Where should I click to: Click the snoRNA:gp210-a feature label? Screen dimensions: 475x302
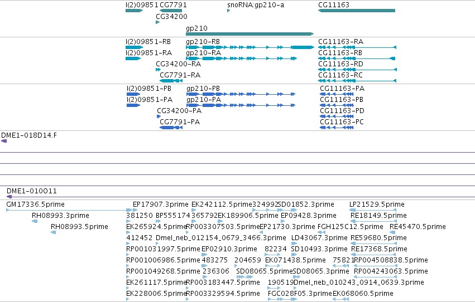click(x=256, y=5)
